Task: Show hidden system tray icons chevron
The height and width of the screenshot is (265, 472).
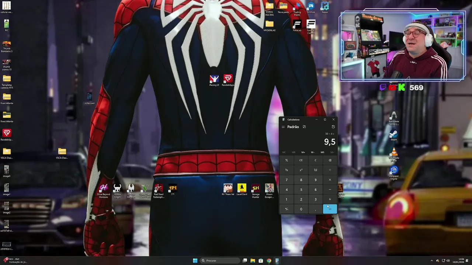Action: coord(432,261)
